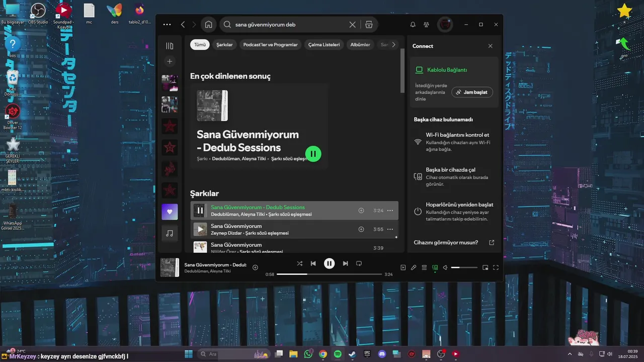This screenshot has width=644, height=362.
Task: Seek in the song progress bar
Action: tap(329, 275)
